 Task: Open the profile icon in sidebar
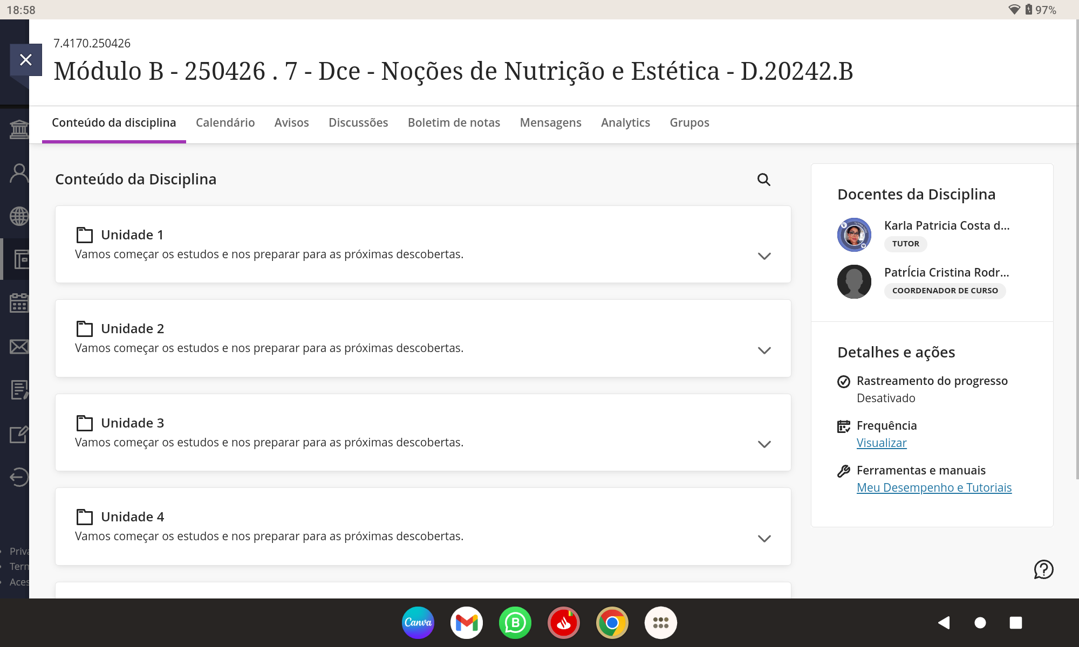coord(19,173)
